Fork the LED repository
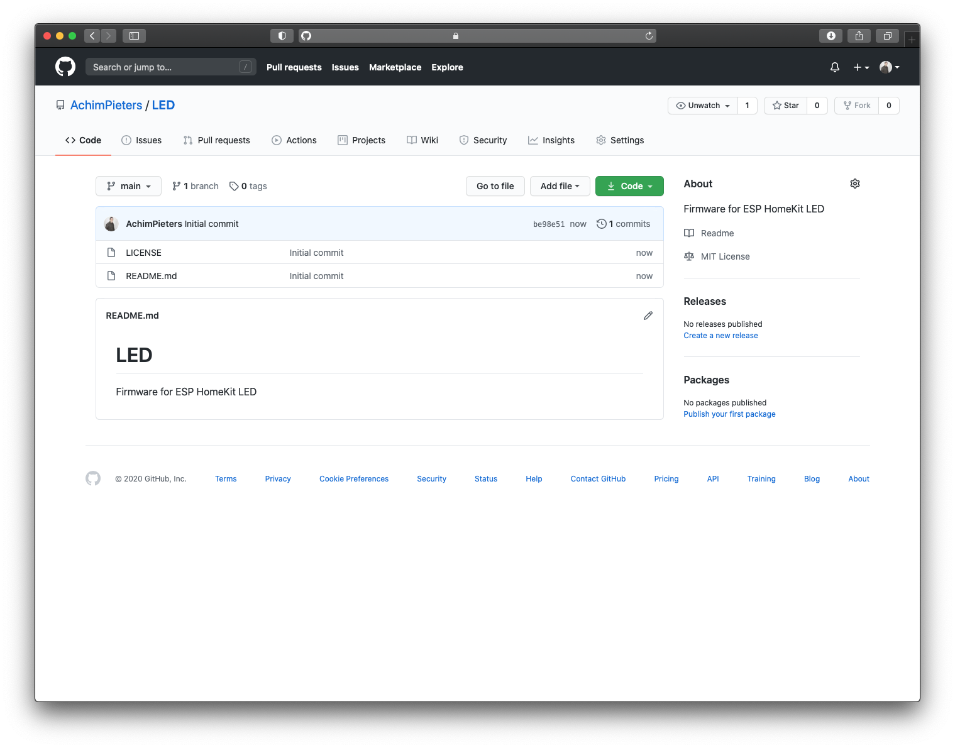 click(x=857, y=106)
